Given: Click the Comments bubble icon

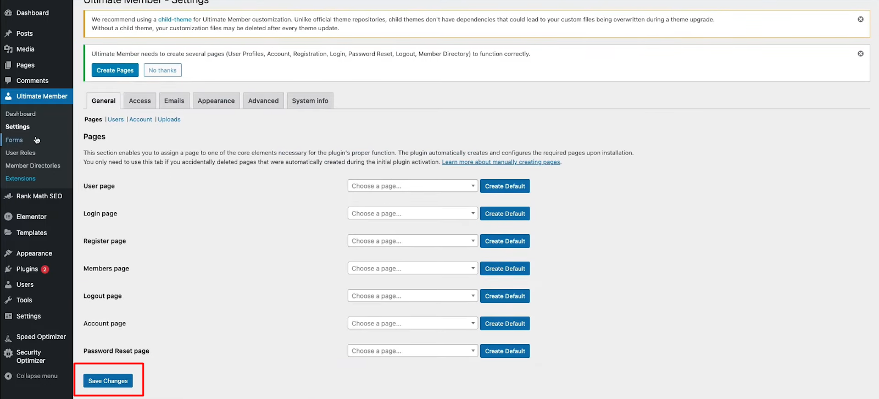Looking at the screenshot, I should 8,81.
